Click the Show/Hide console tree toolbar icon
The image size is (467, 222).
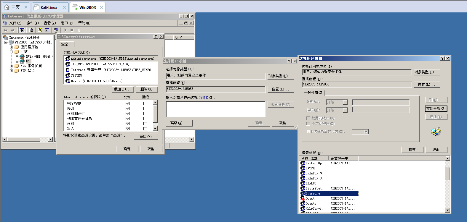pos(22,30)
